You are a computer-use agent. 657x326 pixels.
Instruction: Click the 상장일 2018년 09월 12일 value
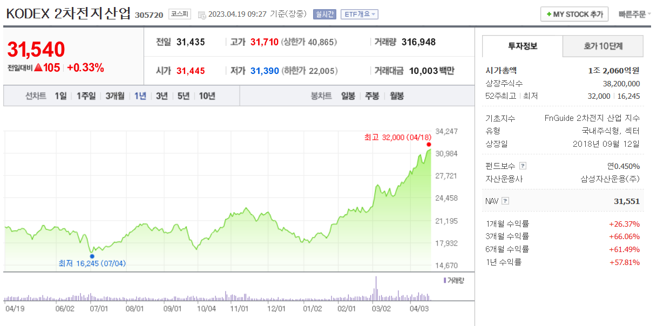[606, 144]
